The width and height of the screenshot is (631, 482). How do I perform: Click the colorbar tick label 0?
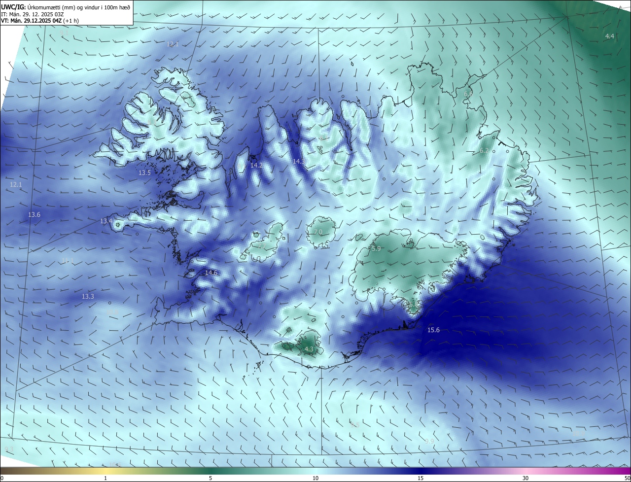(x=1, y=479)
